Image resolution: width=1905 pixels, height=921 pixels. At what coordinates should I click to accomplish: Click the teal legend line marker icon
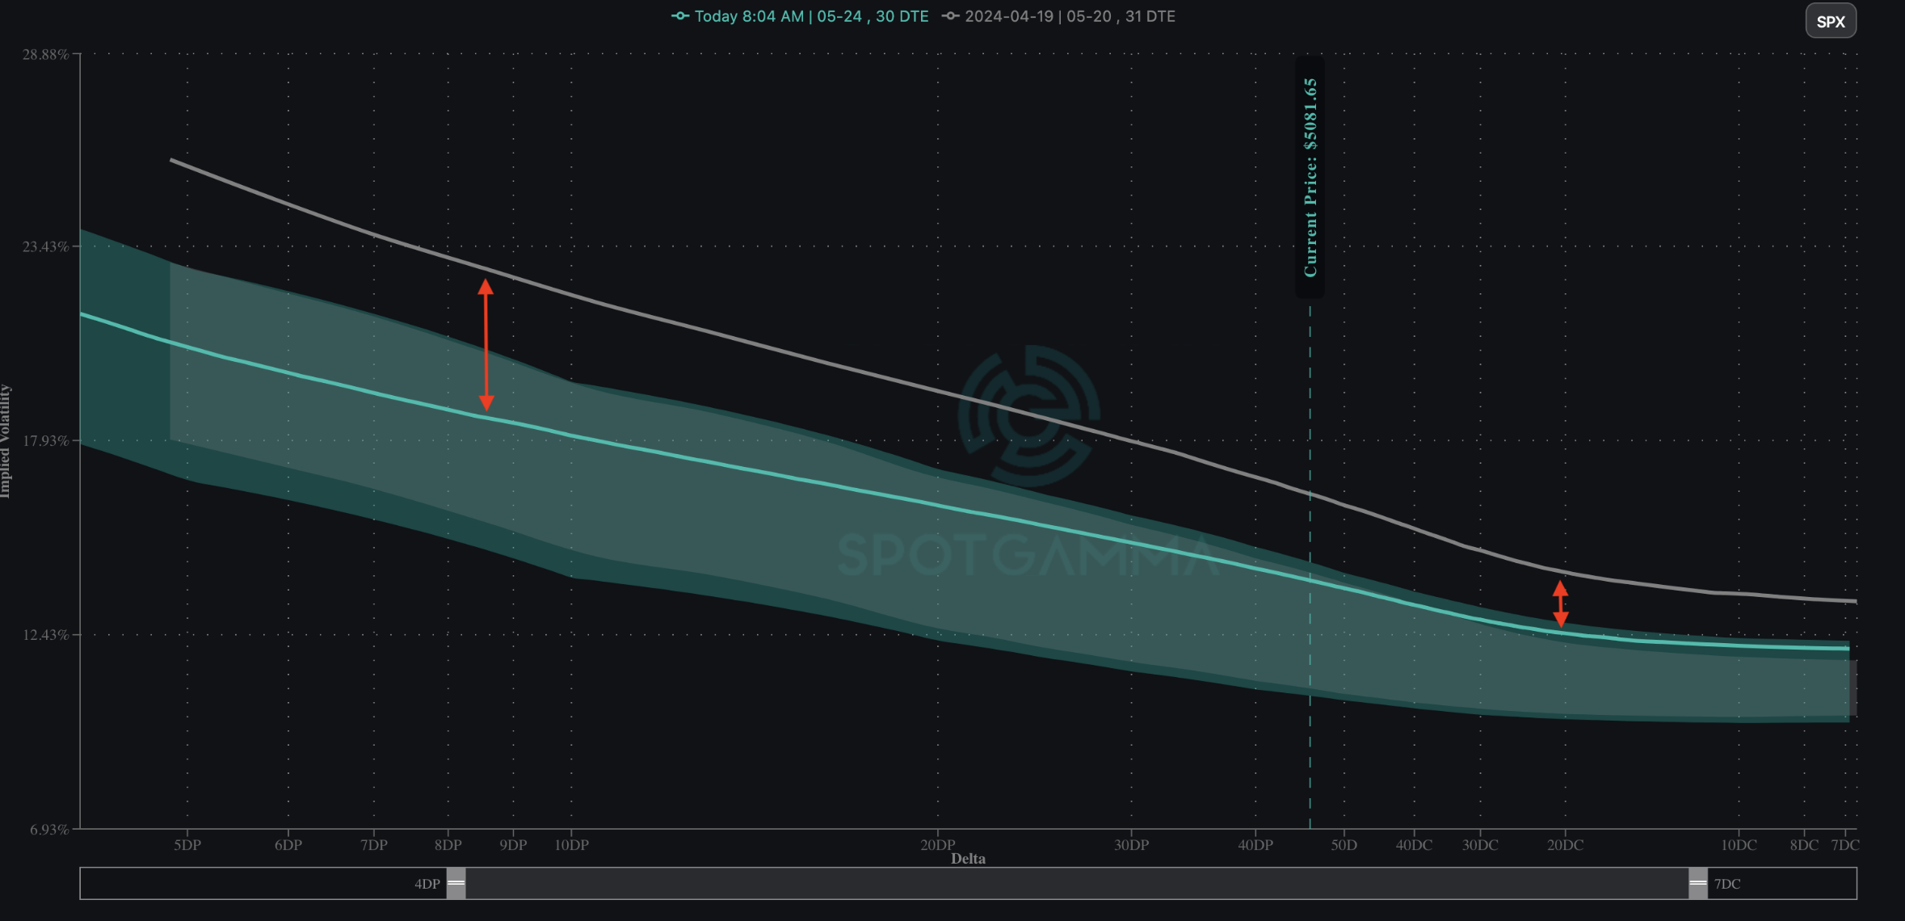pos(680,16)
